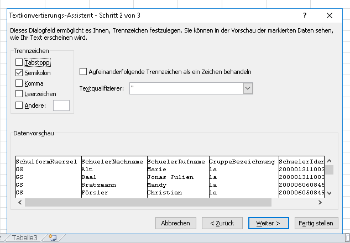Viewport: 350px width, 243px height.
Task: Click the preview's scroll up arrow
Action: point(329,160)
